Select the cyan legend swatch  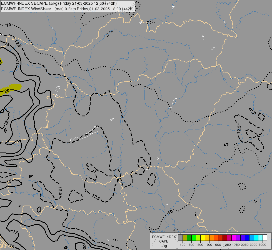pyautogui.click(x=256, y=237)
